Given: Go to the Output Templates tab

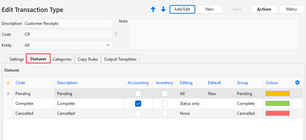Looking at the screenshot, I should 120,59.
